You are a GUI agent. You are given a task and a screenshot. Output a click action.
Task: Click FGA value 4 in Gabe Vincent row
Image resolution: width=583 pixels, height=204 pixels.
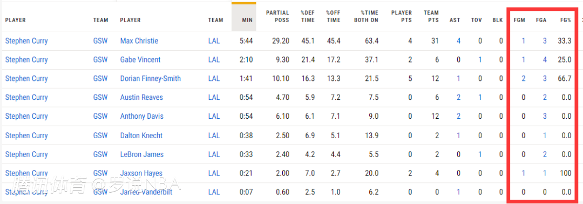coord(545,59)
